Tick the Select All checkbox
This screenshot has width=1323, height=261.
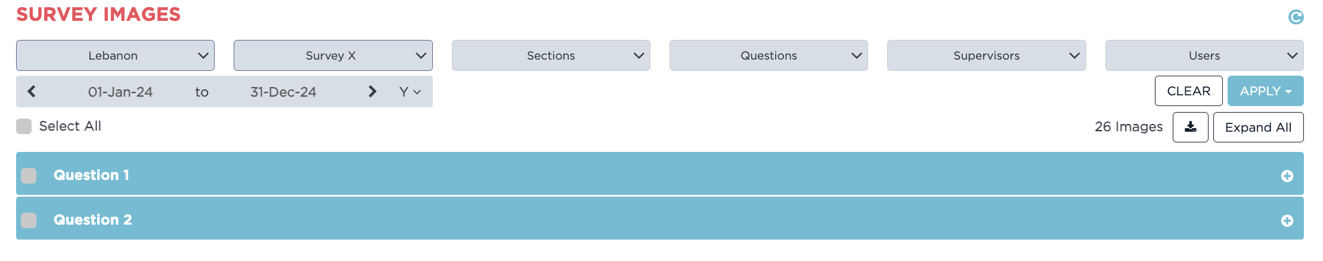coord(24,126)
